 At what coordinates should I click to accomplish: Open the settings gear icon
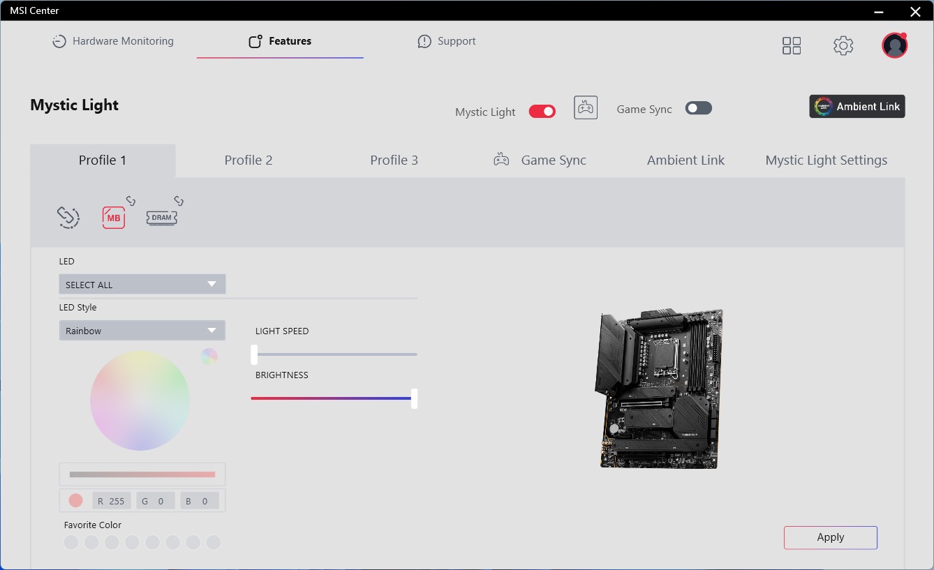(x=843, y=46)
